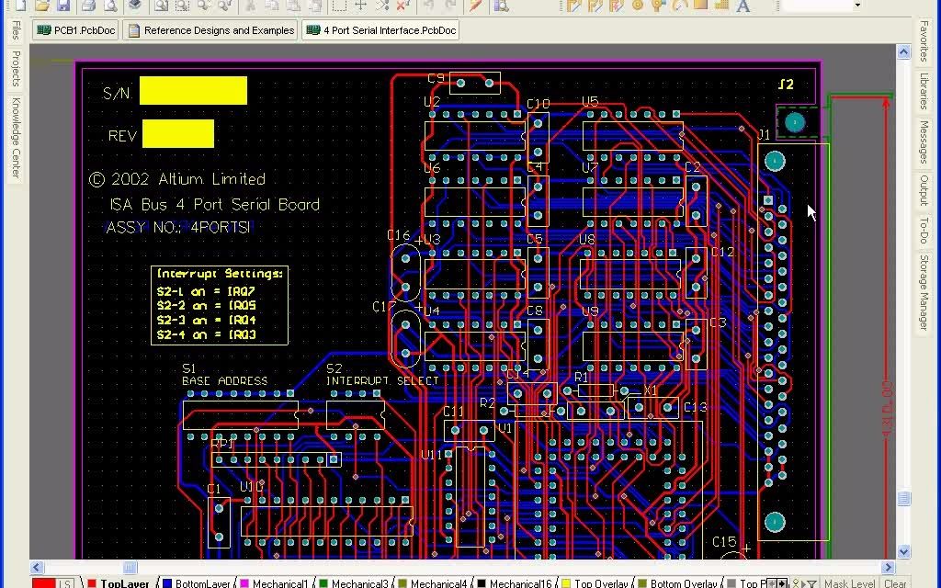Switch to the 4 Port Serial Interface.PcbDoc tab

[x=380, y=29]
